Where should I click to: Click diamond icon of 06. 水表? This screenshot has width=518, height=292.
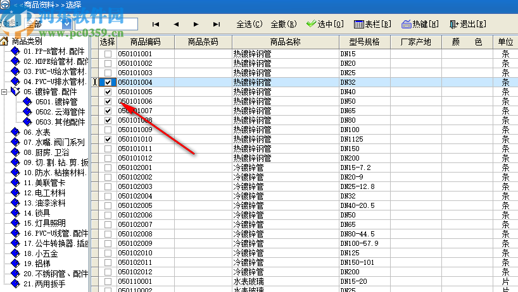(x=15, y=132)
